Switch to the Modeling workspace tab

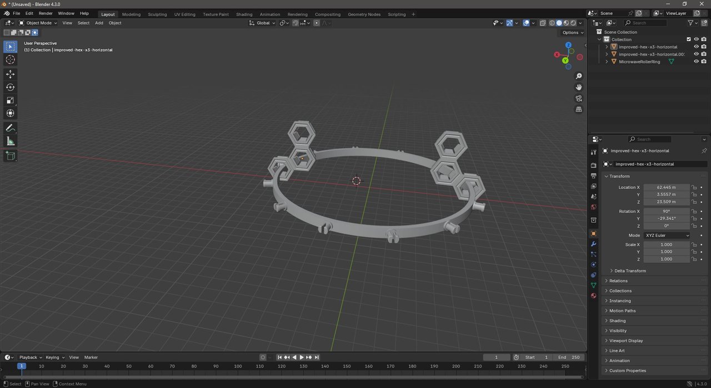coord(131,14)
